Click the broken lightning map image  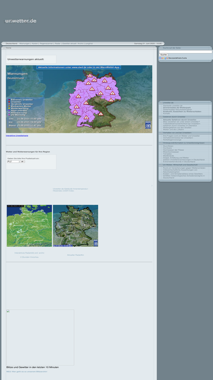pyautogui.click(x=40, y=337)
